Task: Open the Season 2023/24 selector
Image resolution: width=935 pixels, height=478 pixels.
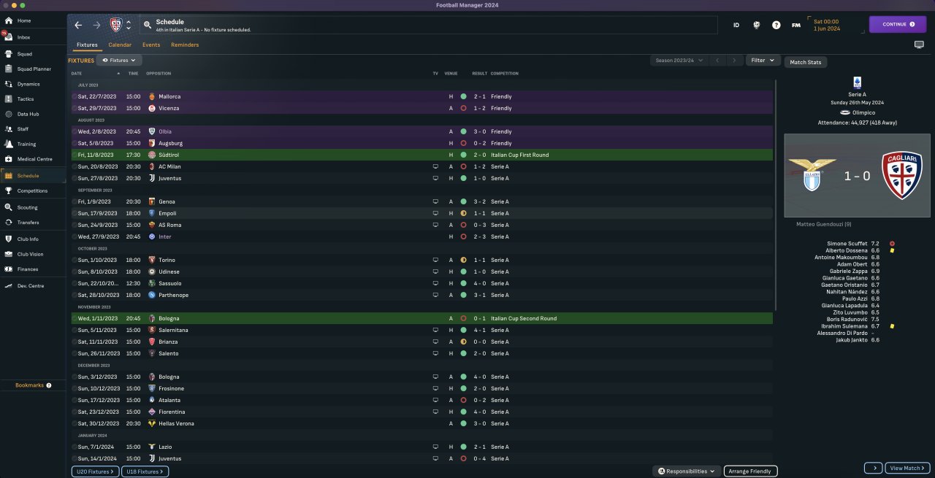Action: [679, 61]
